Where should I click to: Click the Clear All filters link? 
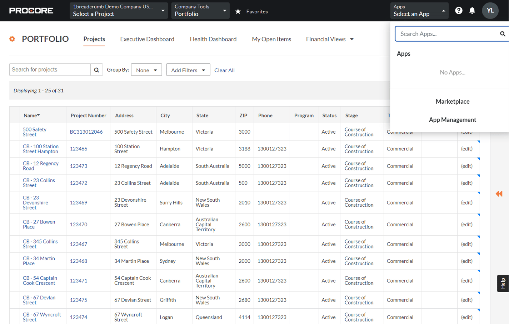(x=224, y=70)
